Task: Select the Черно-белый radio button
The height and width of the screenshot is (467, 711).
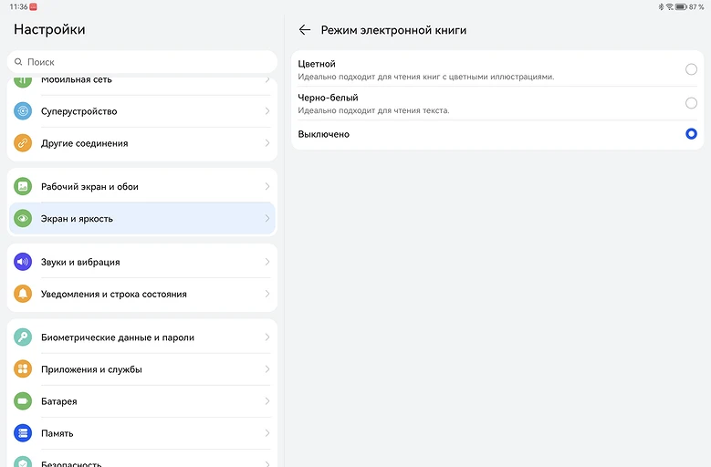Action: [691, 103]
